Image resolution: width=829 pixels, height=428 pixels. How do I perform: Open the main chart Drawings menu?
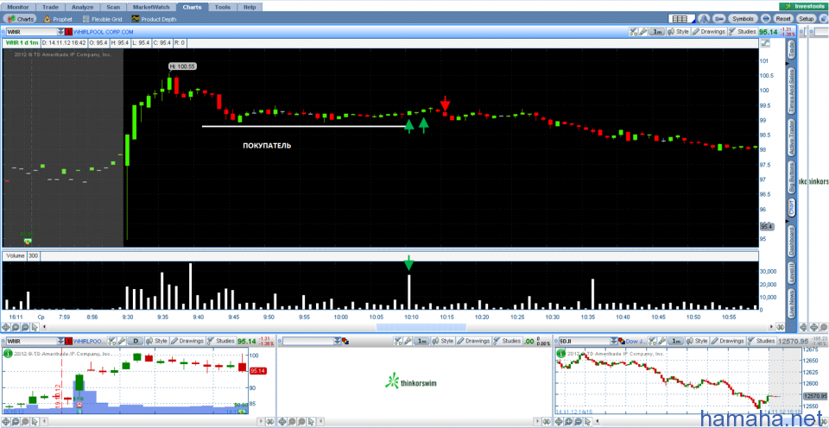pos(708,32)
